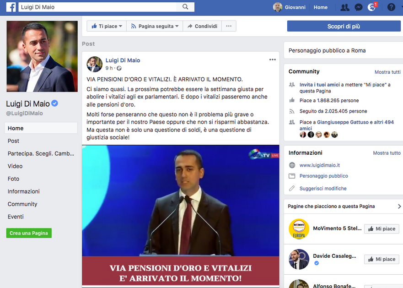Open Informazioni in the page sidebar
Viewport: 403px width, 288px height.
(x=24, y=191)
